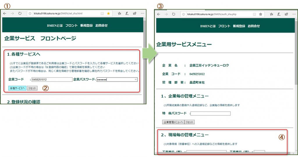The image size is (298, 157).
Task: Open フロント in the right page's nav bar
Action: [224, 26]
